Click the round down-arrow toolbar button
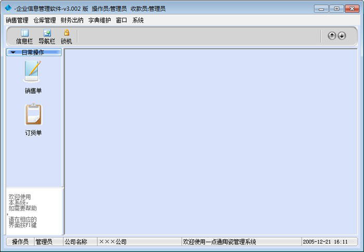The image size is (364, 252). click(x=342, y=36)
